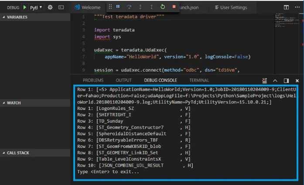Viewport: 304px width, 185px height.
Task: Switch to the TERMINAL tab
Action: coord(199,80)
